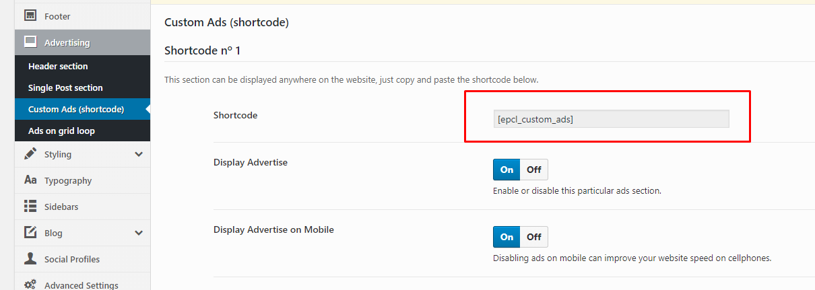Click the Advertising monitor icon

tap(30, 42)
